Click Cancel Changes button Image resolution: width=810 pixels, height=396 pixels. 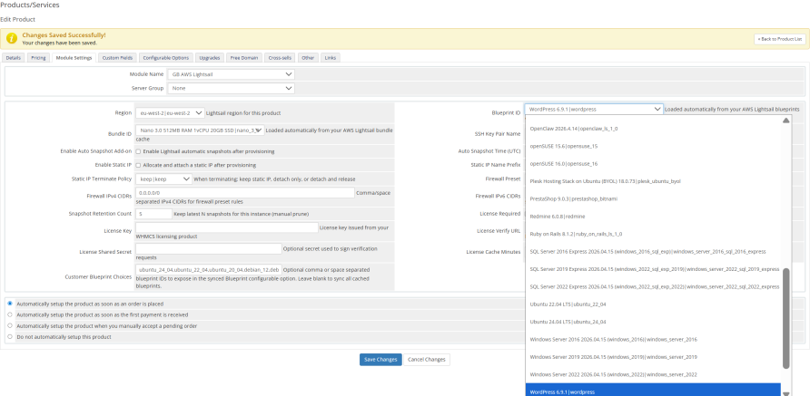point(426,360)
